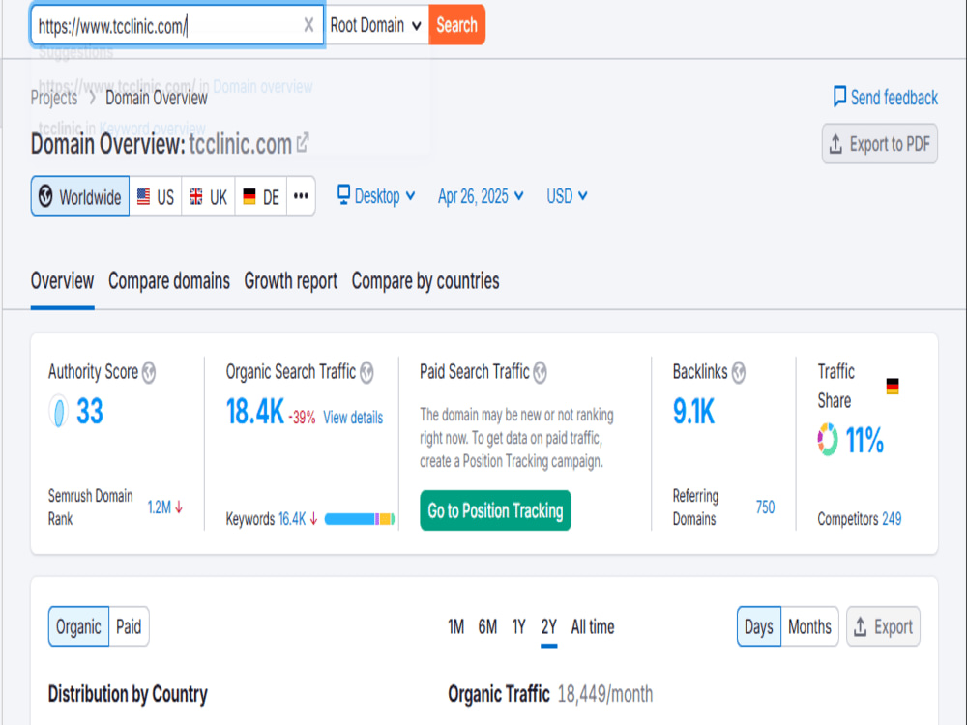This screenshot has width=967, height=725.
Task: Click Paid Search Traffic info icon
Action: click(x=540, y=372)
